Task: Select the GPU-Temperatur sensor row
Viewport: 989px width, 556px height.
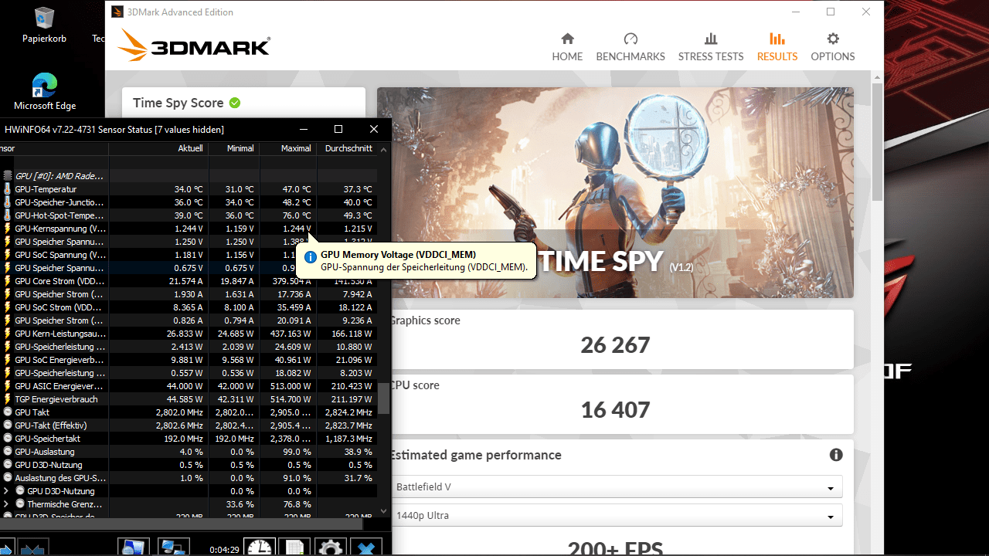Action: [189, 189]
